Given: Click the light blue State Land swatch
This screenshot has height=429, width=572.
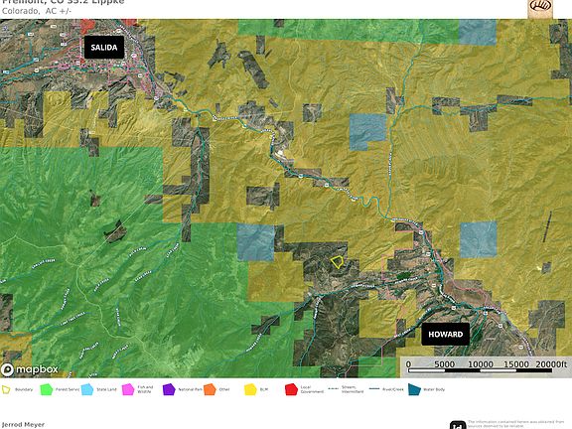Looking at the screenshot, I should coord(87,389).
